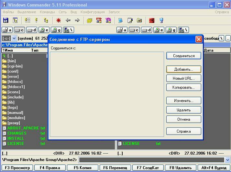Select drive a in right drive bar
231x172 pixels.
pyautogui.click(x=122, y=30)
